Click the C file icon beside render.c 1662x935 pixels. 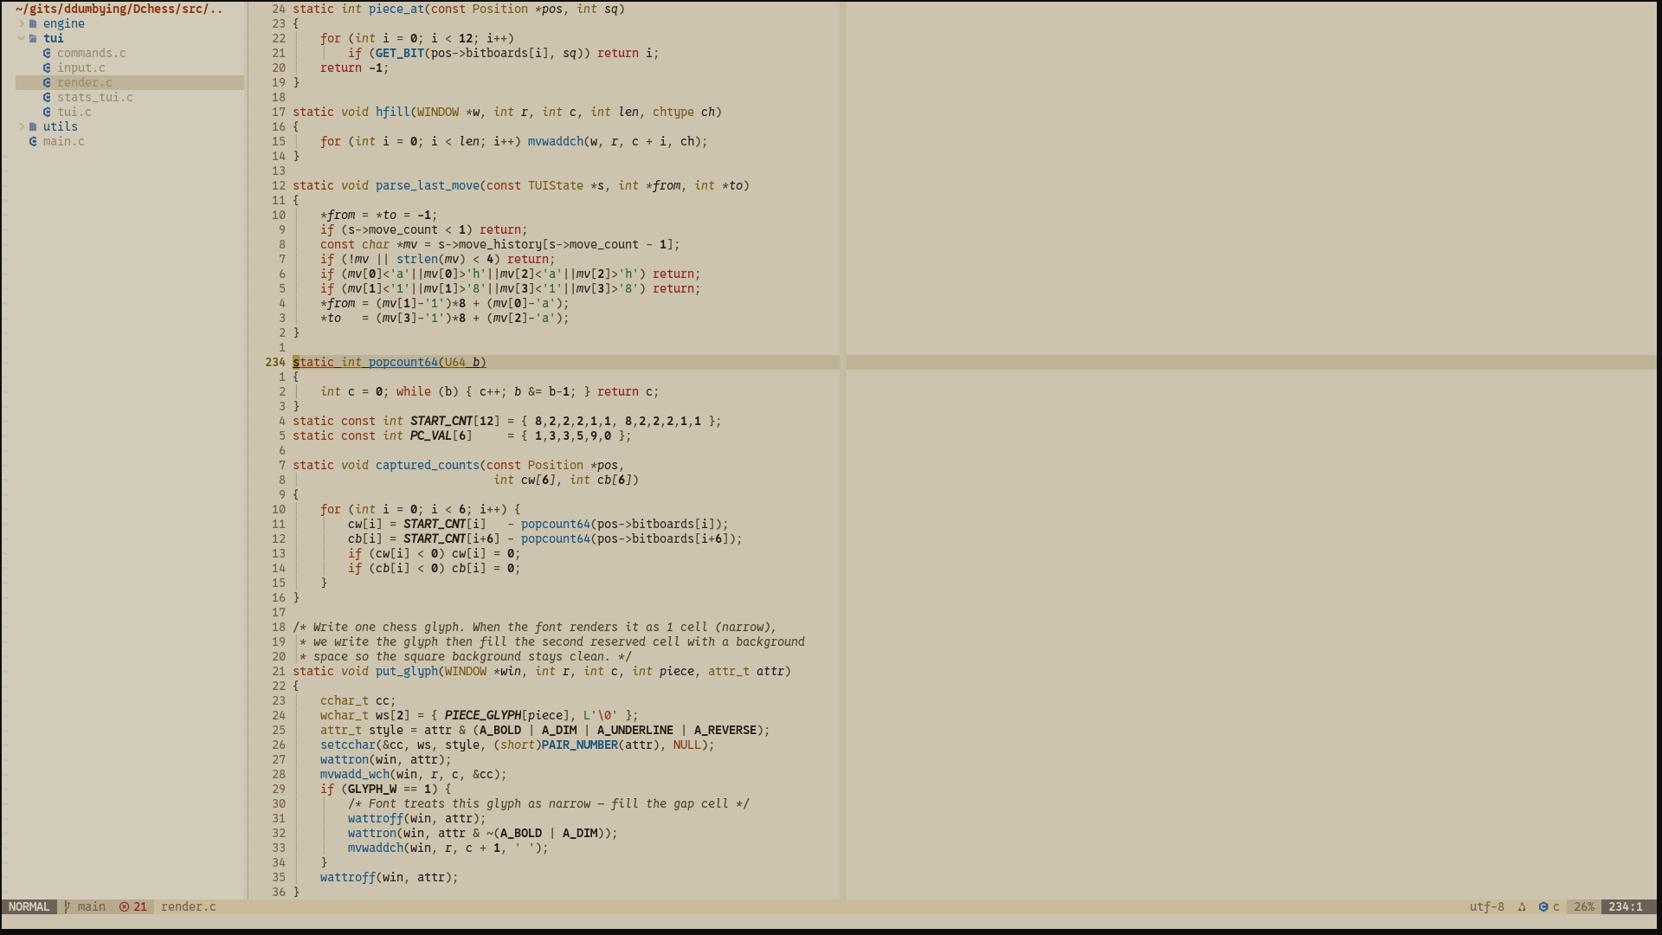click(x=47, y=82)
